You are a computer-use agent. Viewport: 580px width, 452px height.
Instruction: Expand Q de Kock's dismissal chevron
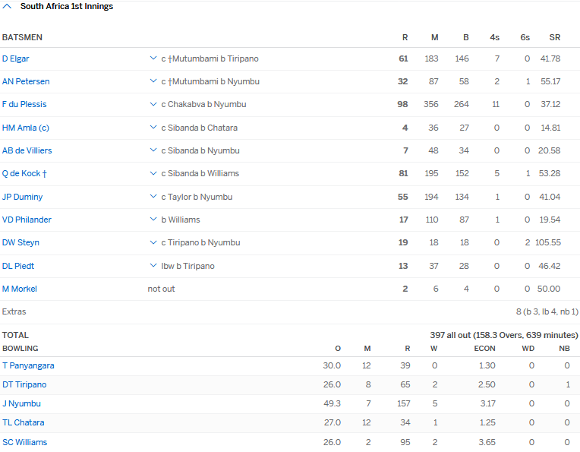coord(153,173)
